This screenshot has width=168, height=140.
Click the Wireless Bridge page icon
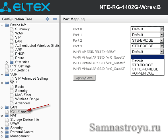[12, 99]
